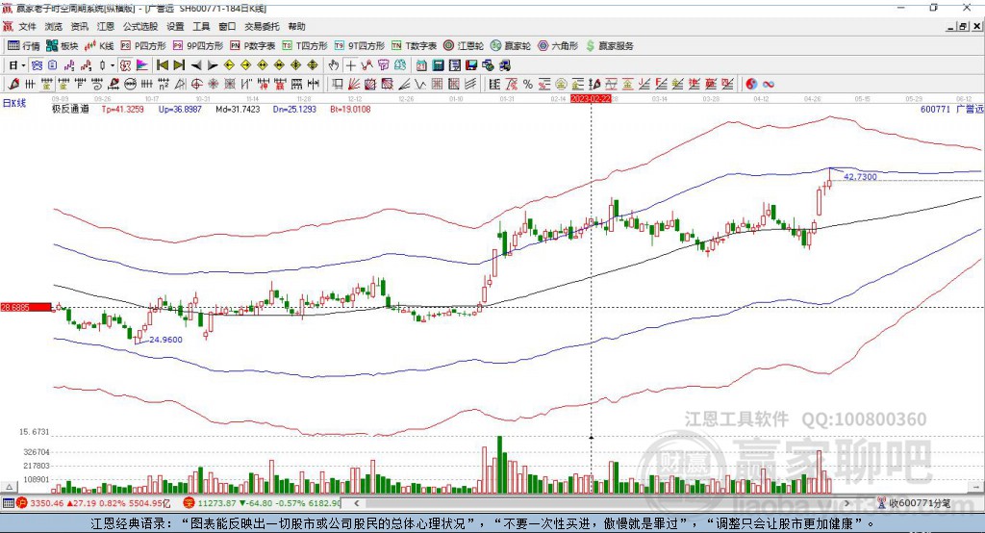
Task: Click the Shanghai index 3350.46 status entry
Action: point(93,503)
